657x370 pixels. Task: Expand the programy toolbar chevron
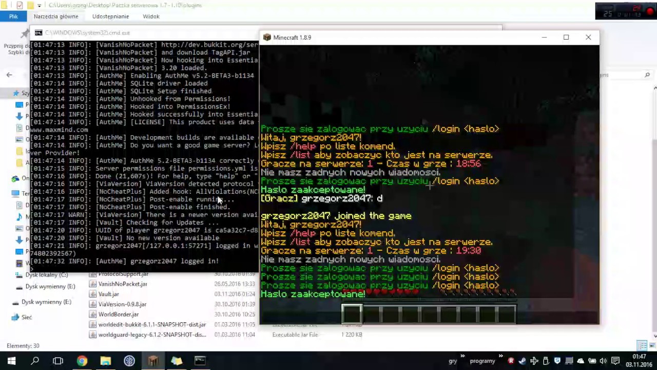tap(500, 356)
